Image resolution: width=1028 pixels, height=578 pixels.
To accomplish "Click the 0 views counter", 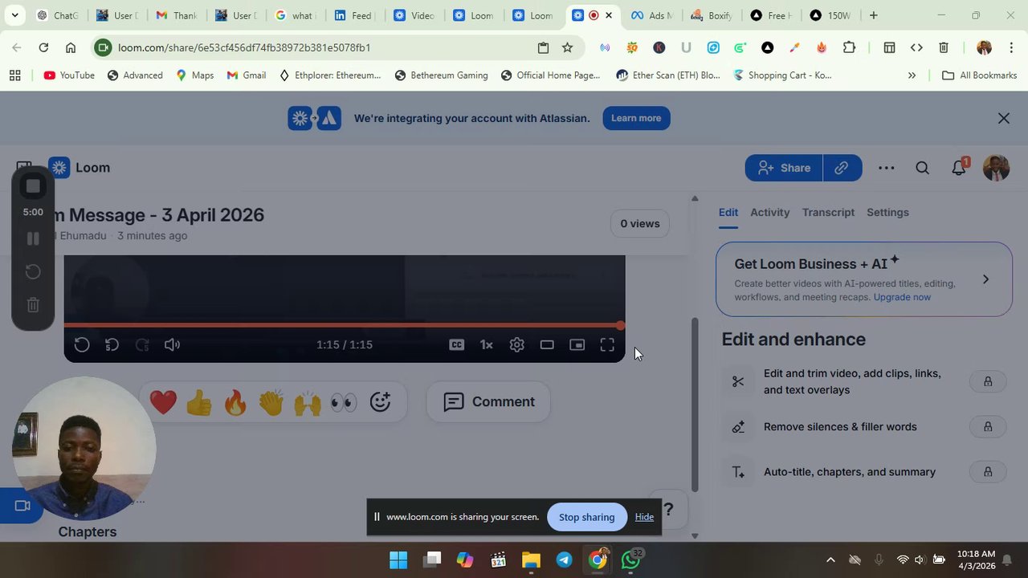I will 640,224.
